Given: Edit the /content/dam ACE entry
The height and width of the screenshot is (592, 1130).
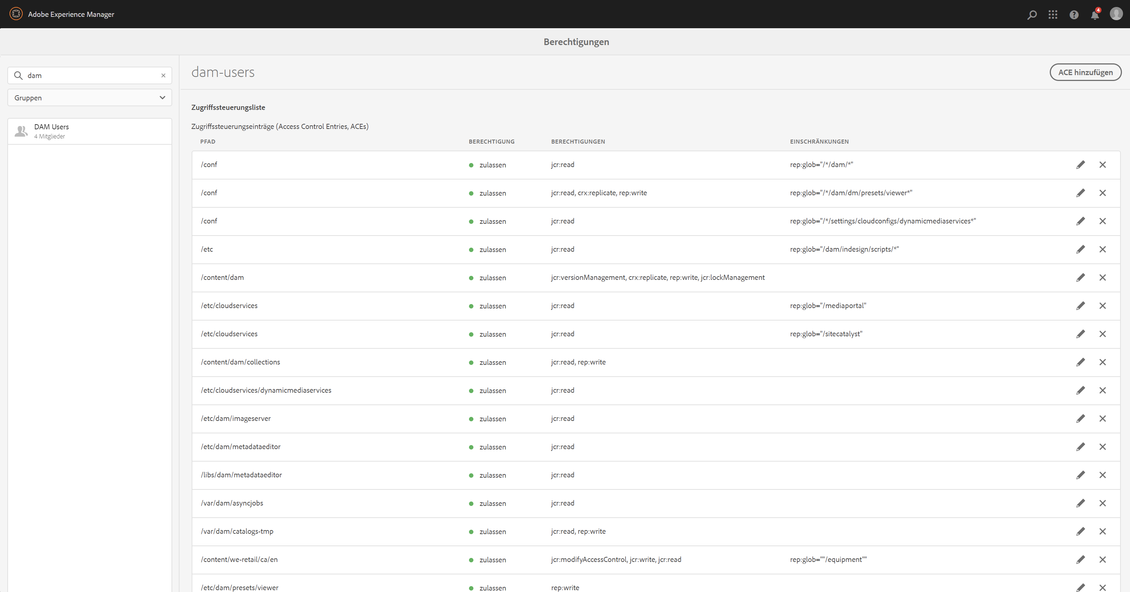Looking at the screenshot, I should [1081, 278].
